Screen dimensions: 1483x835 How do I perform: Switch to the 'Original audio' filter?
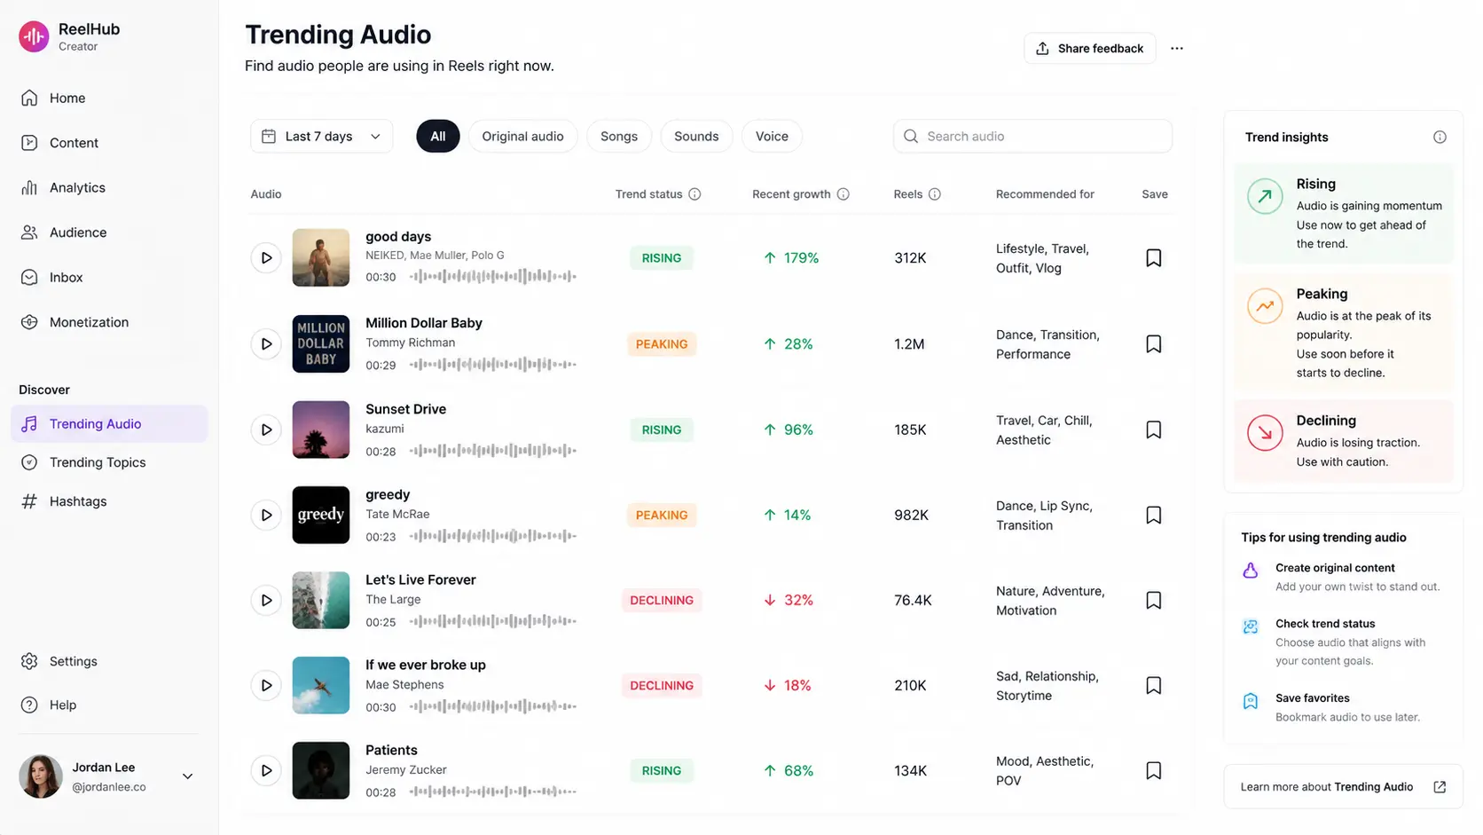pyautogui.click(x=522, y=137)
